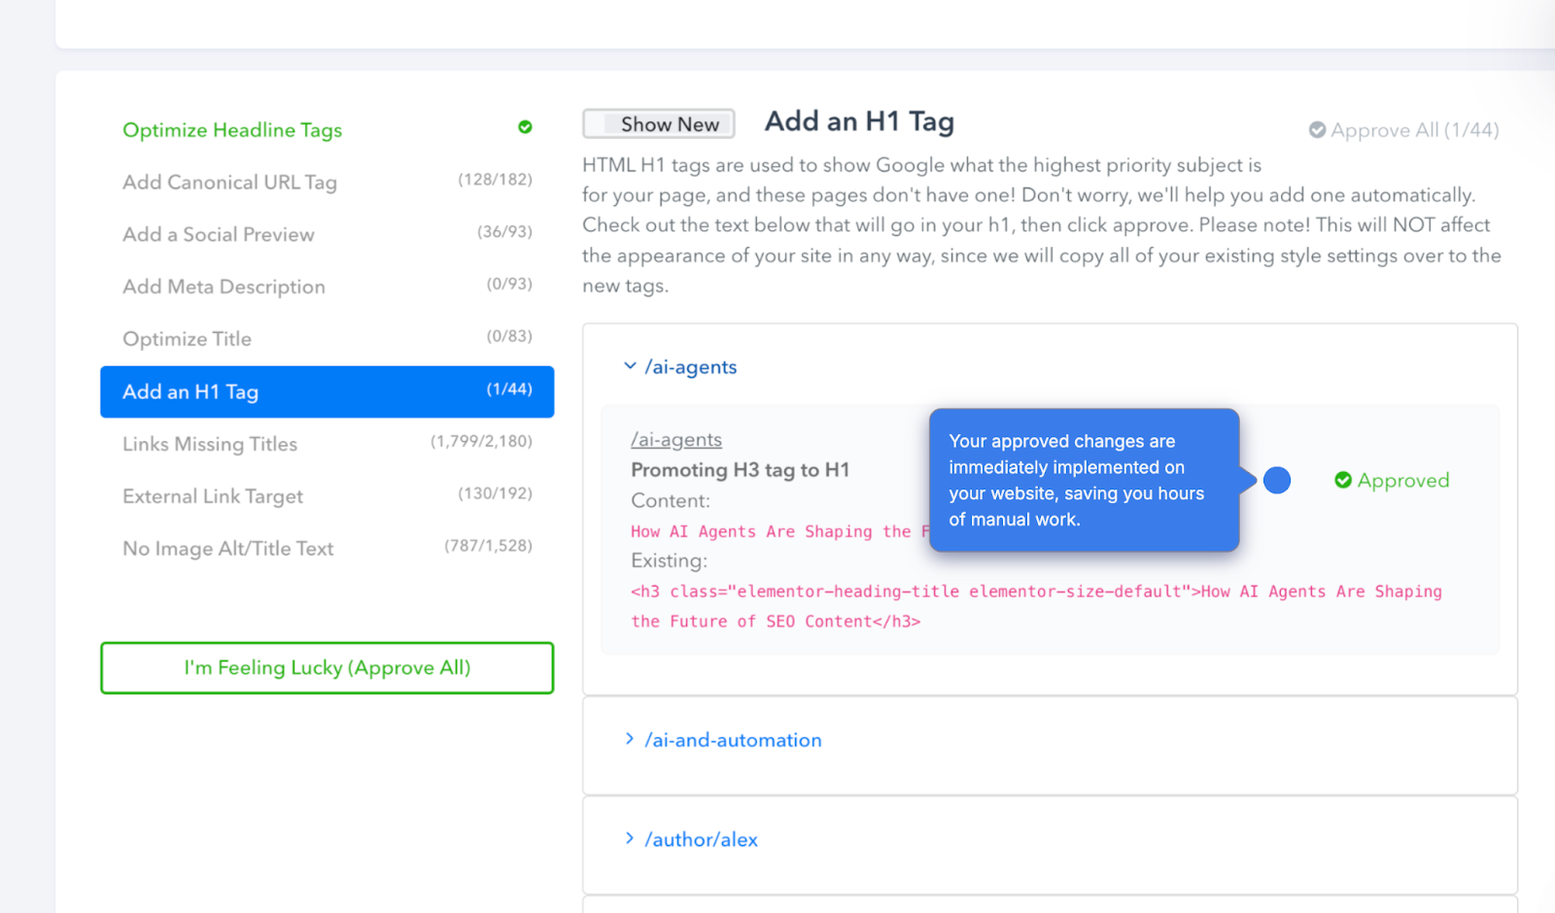
Task: Expand the /author/alex section
Action: coord(630,838)
